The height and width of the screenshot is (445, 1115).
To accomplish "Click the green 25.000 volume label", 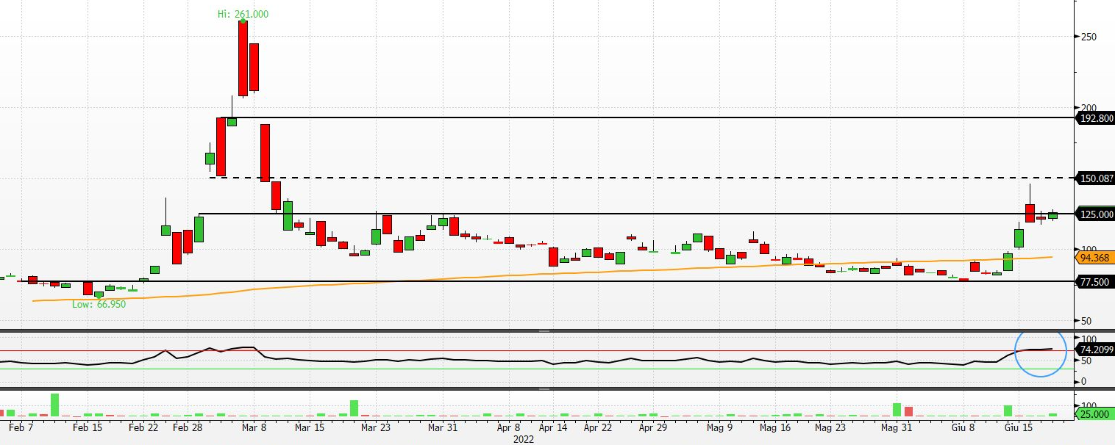I will 1096,415.
